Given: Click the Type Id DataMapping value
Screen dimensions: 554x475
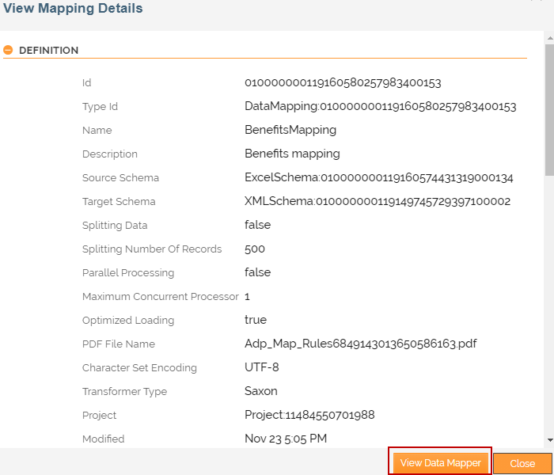Looking at the screenshot, I should tap(380, 106).
